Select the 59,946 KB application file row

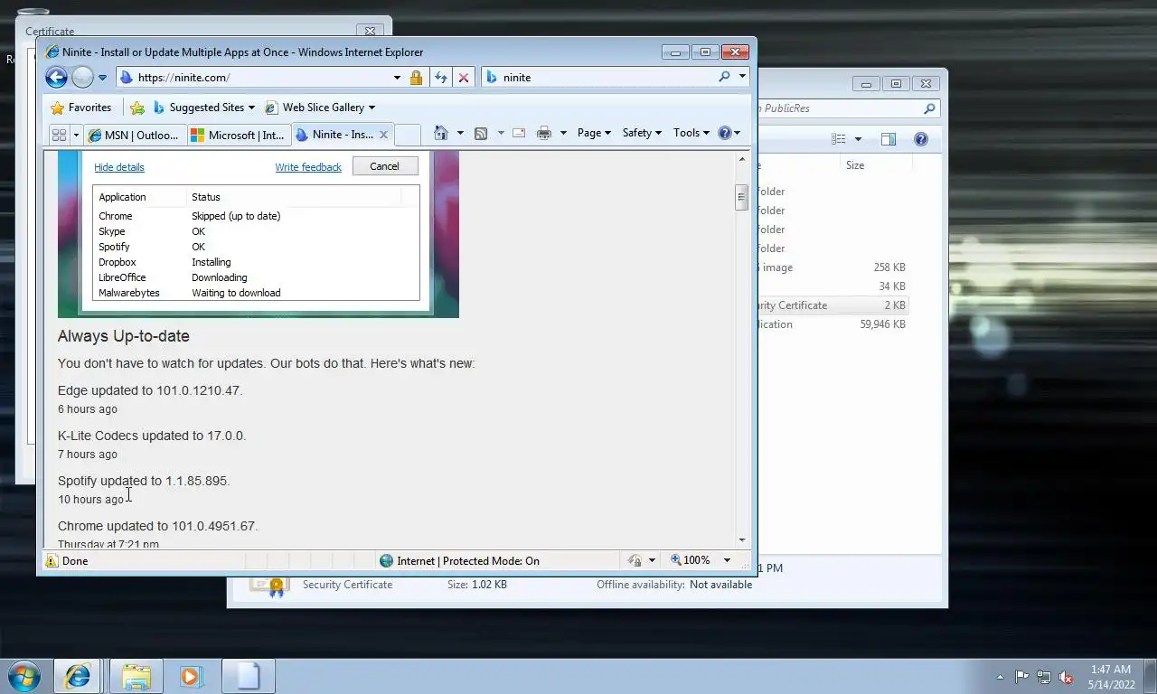(832, 324)
